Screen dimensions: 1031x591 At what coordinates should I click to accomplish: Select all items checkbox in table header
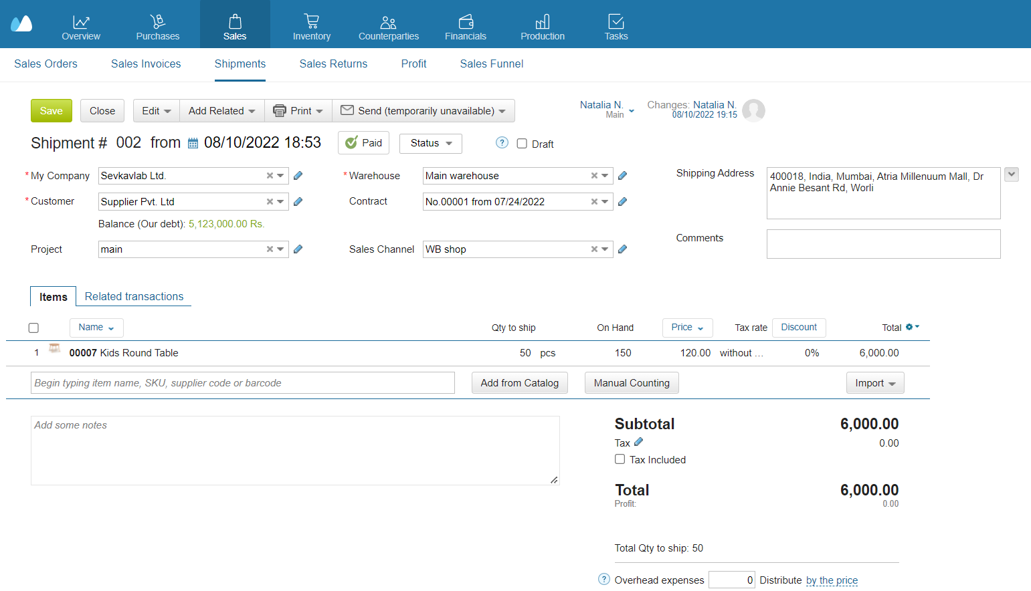pyautogui.click(x=33, y=328)
